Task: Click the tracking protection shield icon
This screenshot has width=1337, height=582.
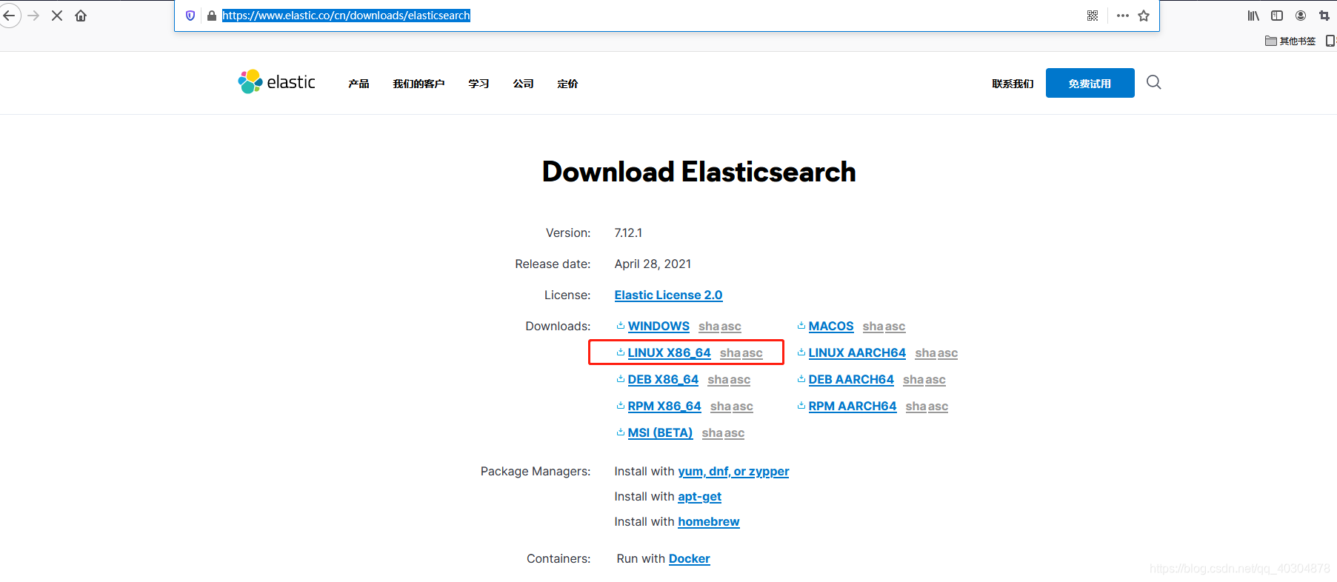Action: pos(190,16)
